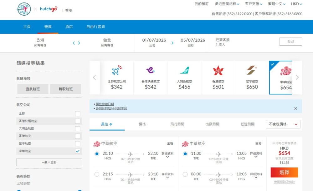Open the 客戶支援 dropdown
This screenshot has width=313, height=191.
(x=254, y=4)
